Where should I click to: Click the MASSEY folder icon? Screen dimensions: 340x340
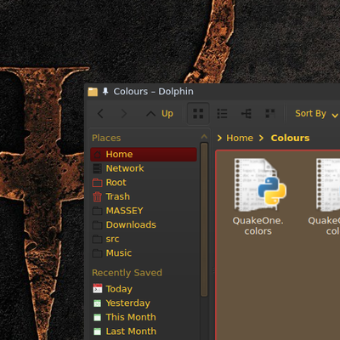(x=97, y=211)
